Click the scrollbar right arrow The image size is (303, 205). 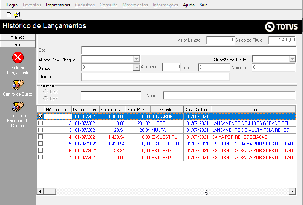292,191
